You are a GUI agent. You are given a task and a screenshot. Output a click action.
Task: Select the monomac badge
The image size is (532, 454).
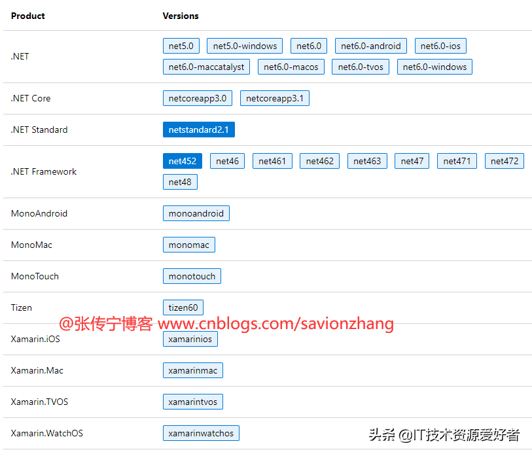[189, 245]
